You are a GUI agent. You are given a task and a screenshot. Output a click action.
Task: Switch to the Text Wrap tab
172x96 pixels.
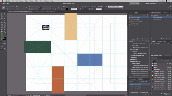click(x=165, y=13)
